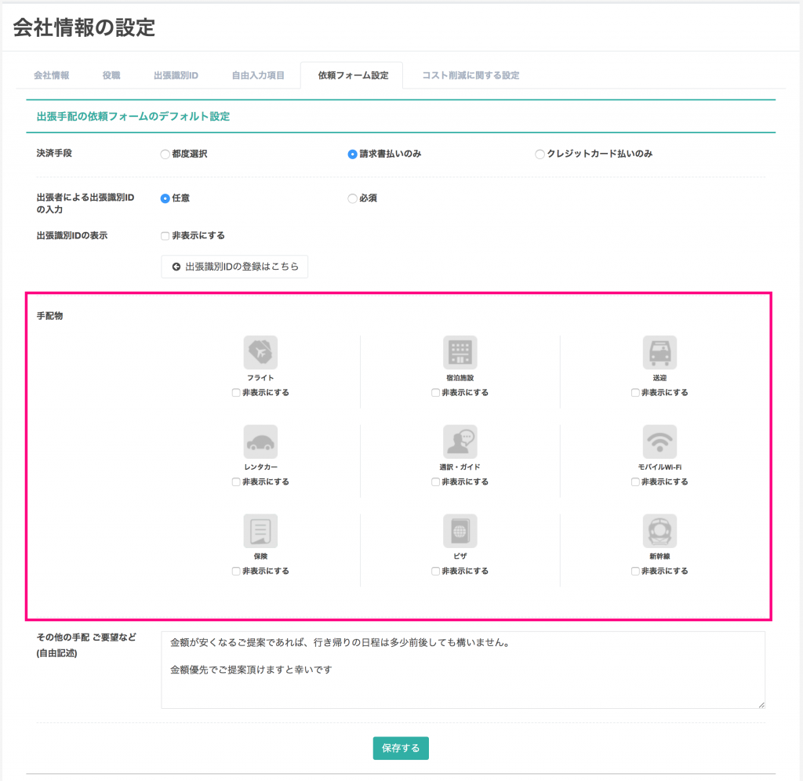Tick the 非表示にする checkbox under 新幹線
This screenshot has width=803, height=781.
(635, 572)
